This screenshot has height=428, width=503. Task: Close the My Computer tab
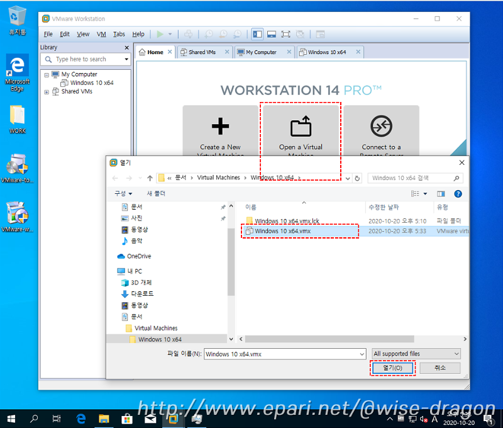(x=289, y=52)
